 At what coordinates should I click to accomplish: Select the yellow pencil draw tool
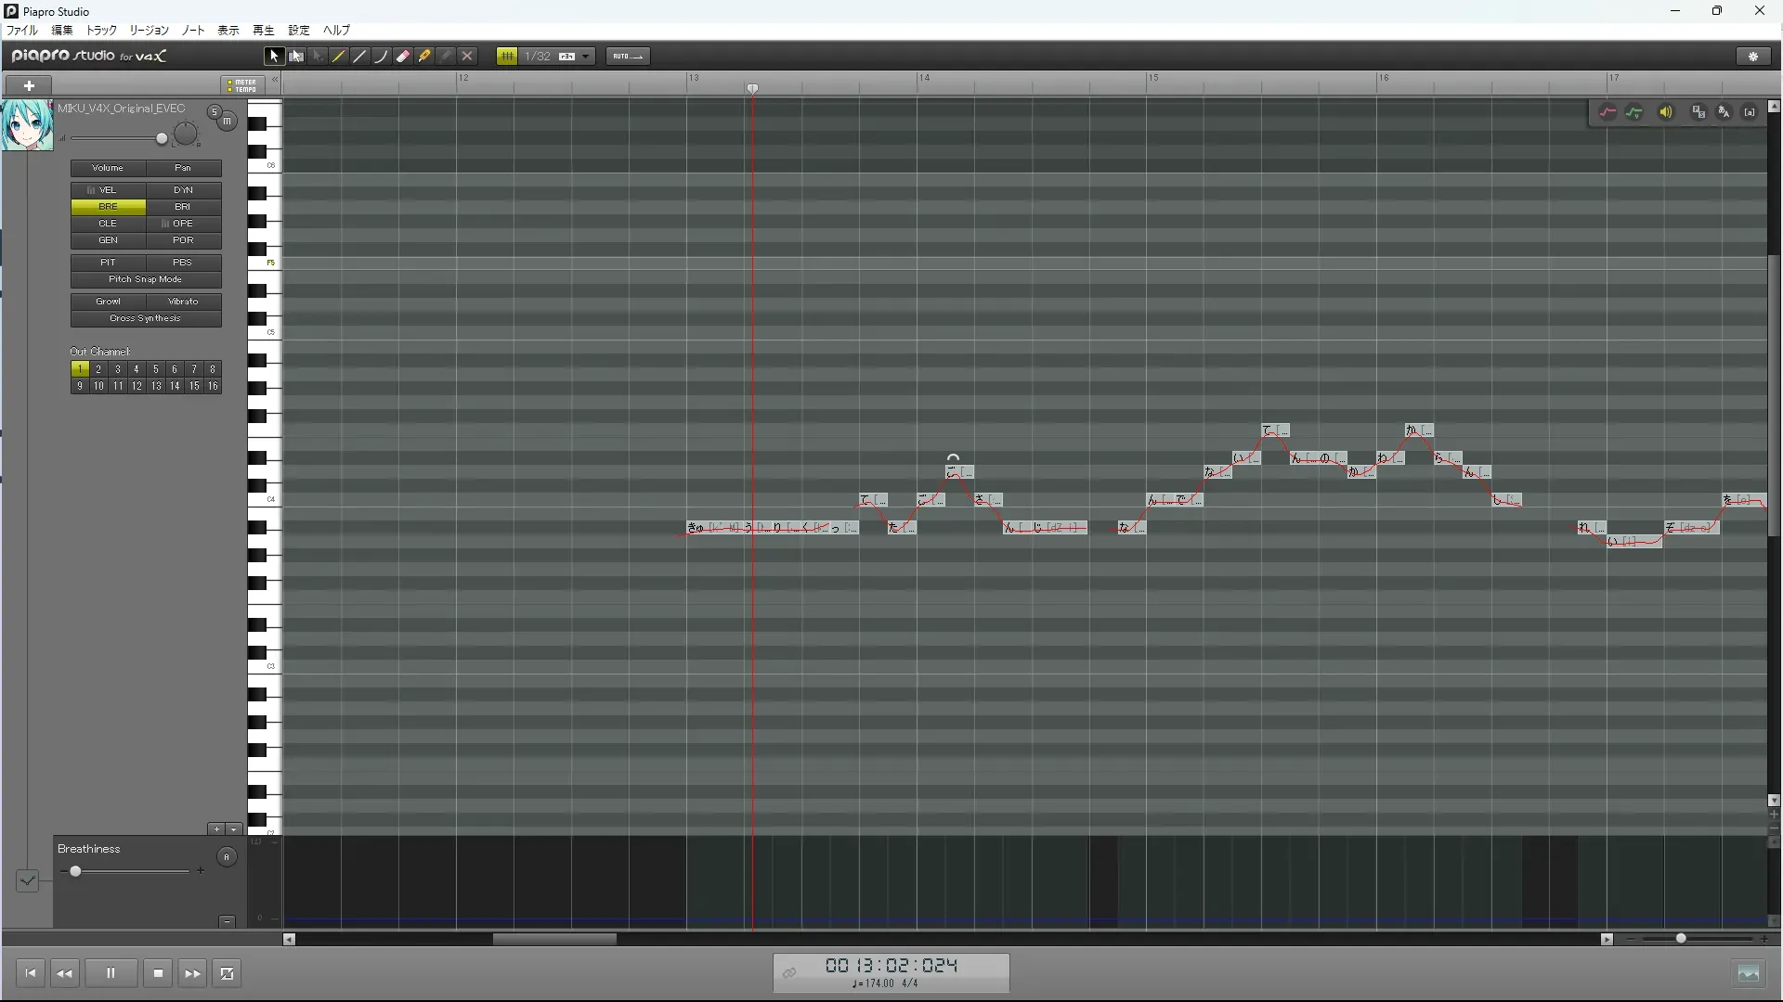click(x=339, y=57)
